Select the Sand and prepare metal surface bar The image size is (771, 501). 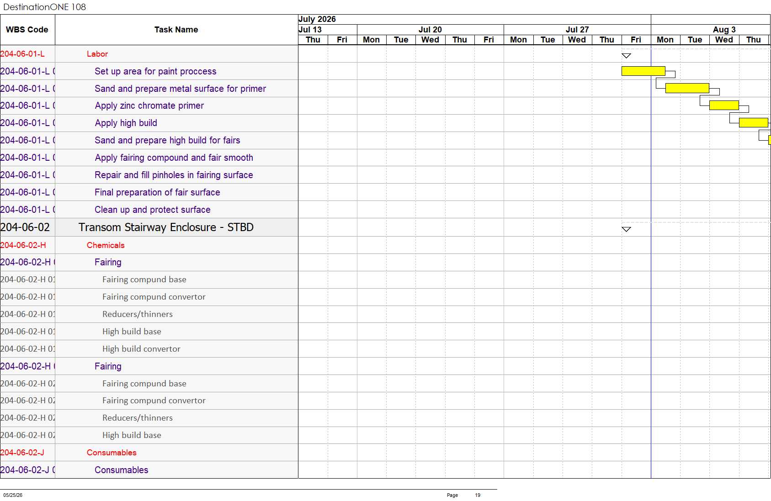pyautogui.click(x=687, y=88)
